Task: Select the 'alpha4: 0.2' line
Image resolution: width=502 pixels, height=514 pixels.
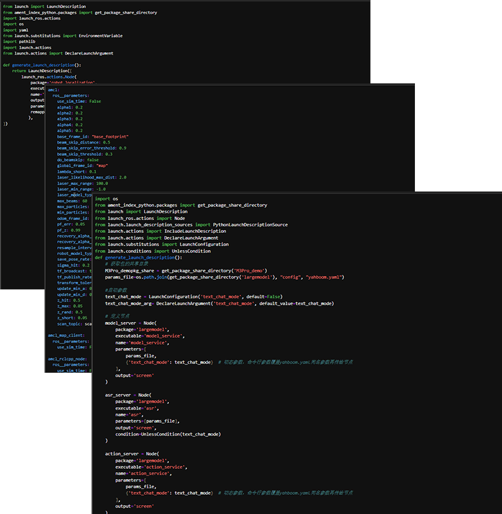Action: (x=70, y=125)
